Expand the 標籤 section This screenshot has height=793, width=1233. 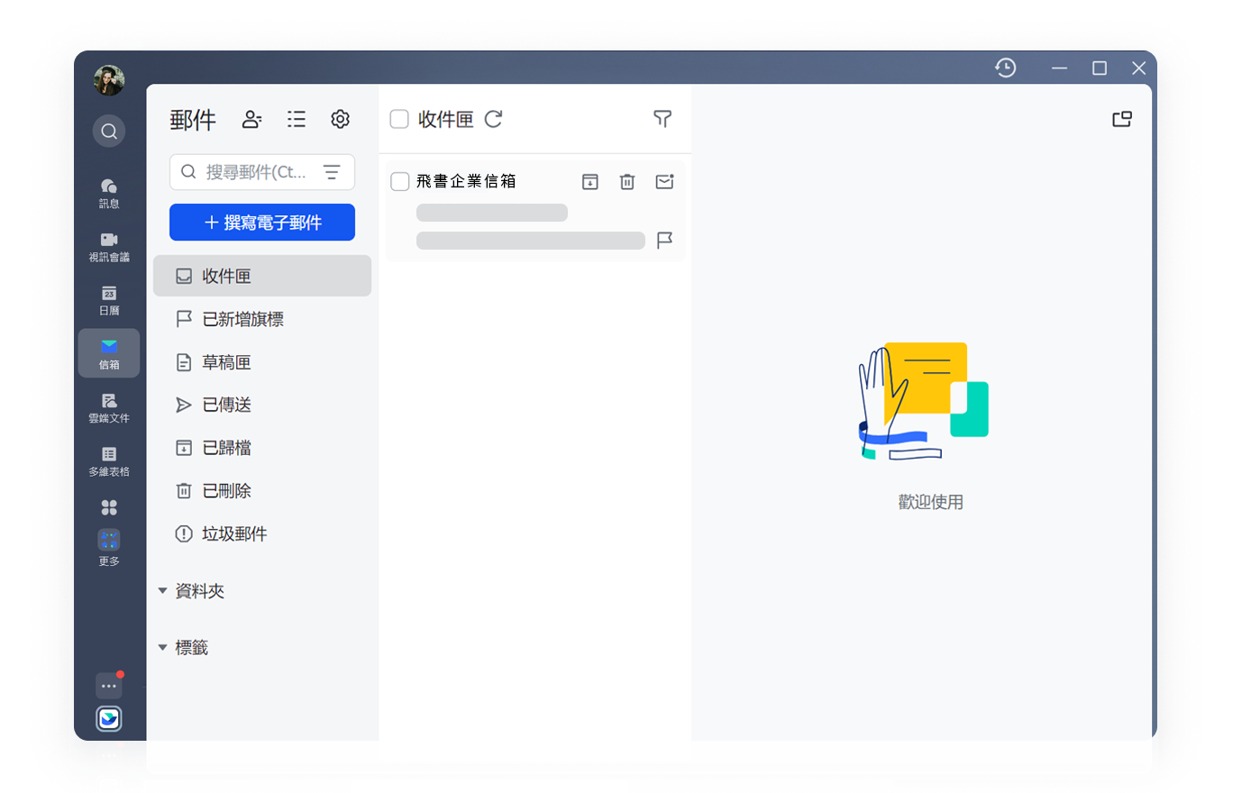[183, 647]
